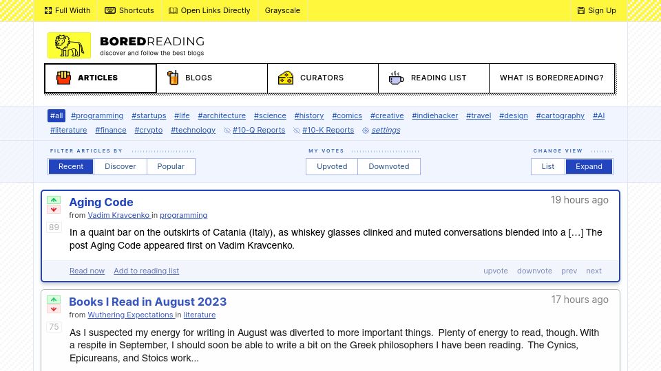Viewport: 661px width, 371px height.
Task: Toggle Grayscale mode
Action: tap(282, 10)
